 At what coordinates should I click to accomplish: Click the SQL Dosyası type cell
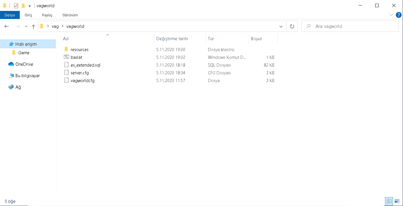tap(219, 65)
